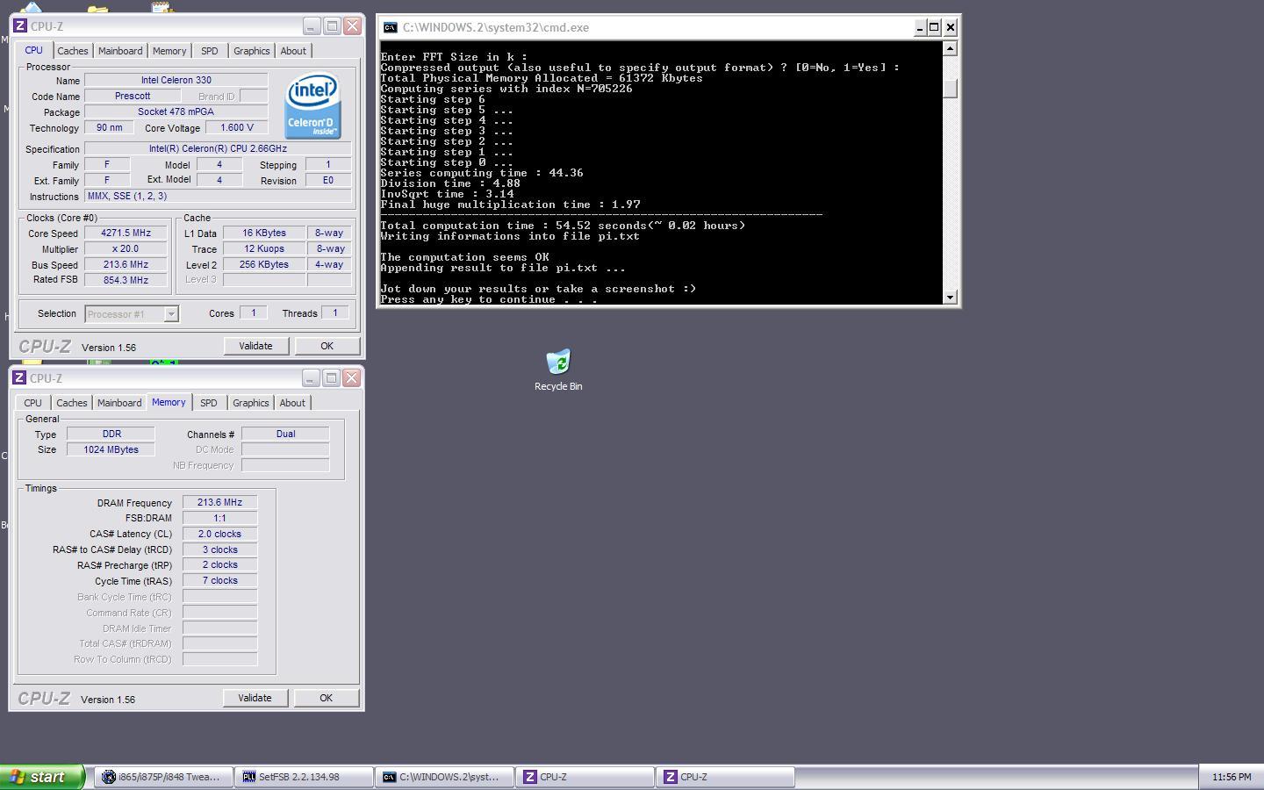Close the lower CPU-Z Memory window

[x=352, y=378]
